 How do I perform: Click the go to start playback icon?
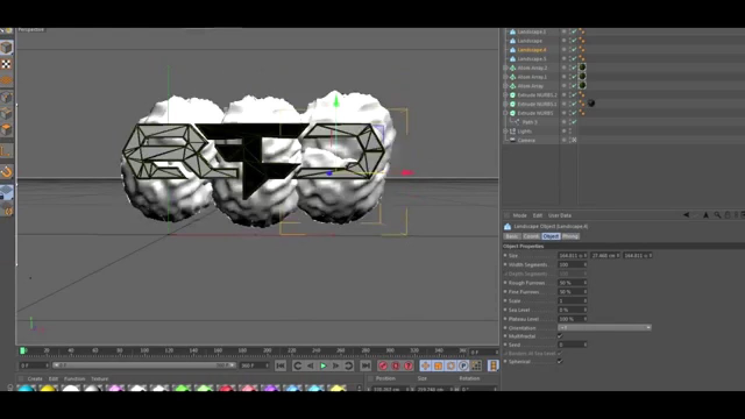tap(280, 365)
